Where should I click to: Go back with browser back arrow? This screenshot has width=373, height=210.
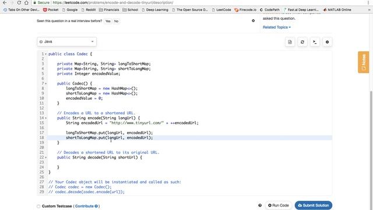[x=5, y=2]
